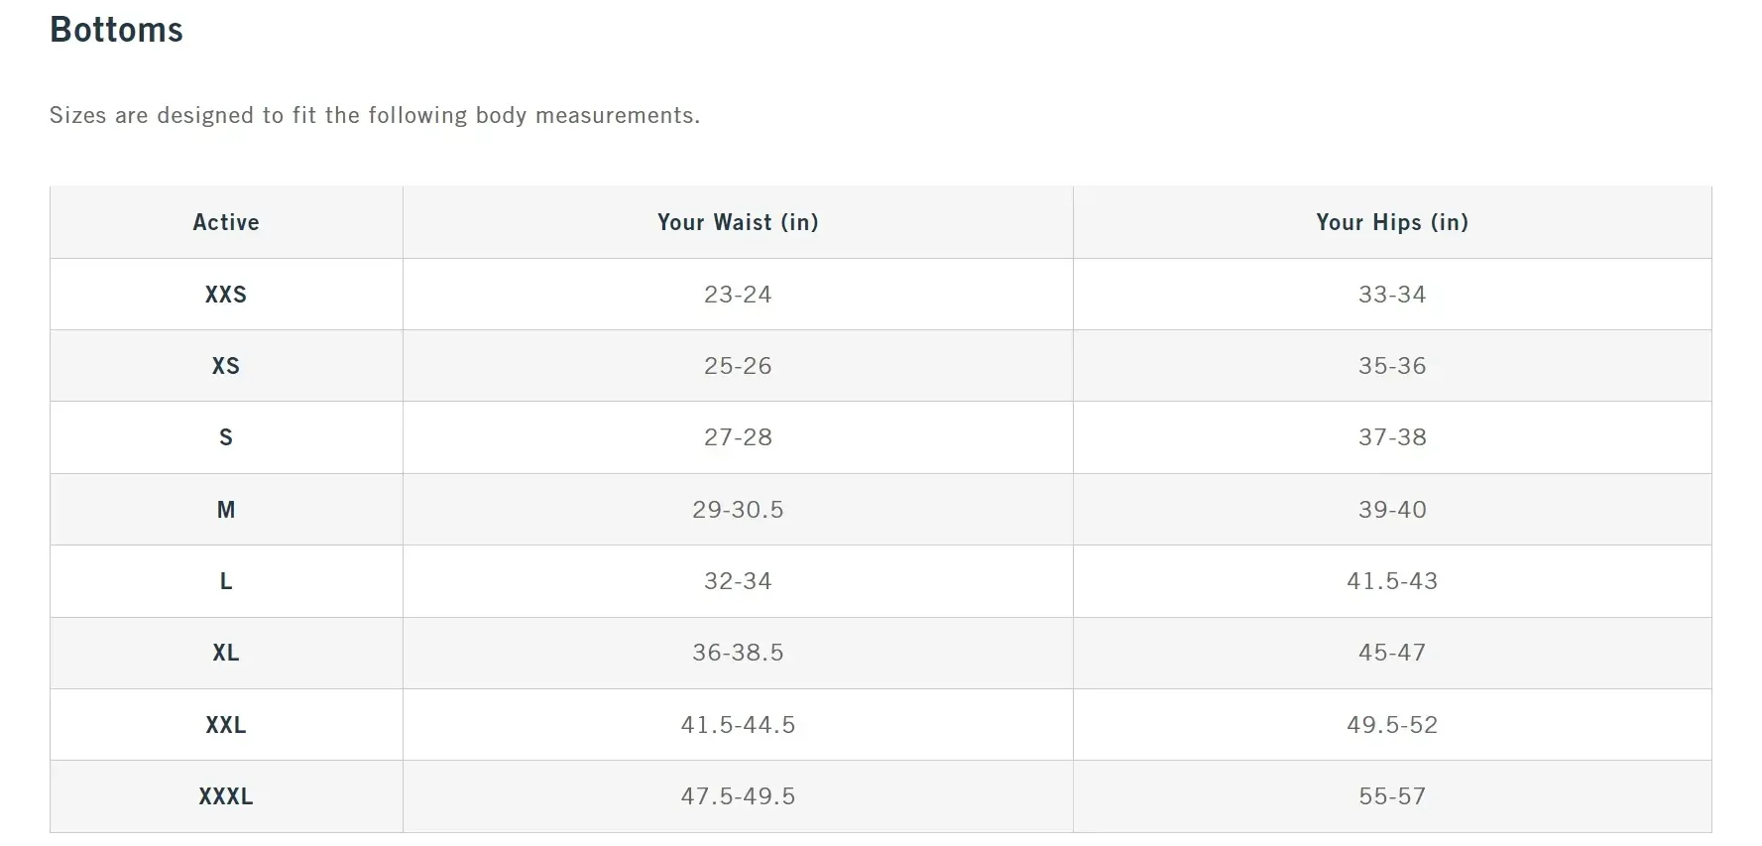Select the 29-30.5 waist measurement cell
Image resolution: width=1762 pixels, height=846 pixels.
click(738, 510)
